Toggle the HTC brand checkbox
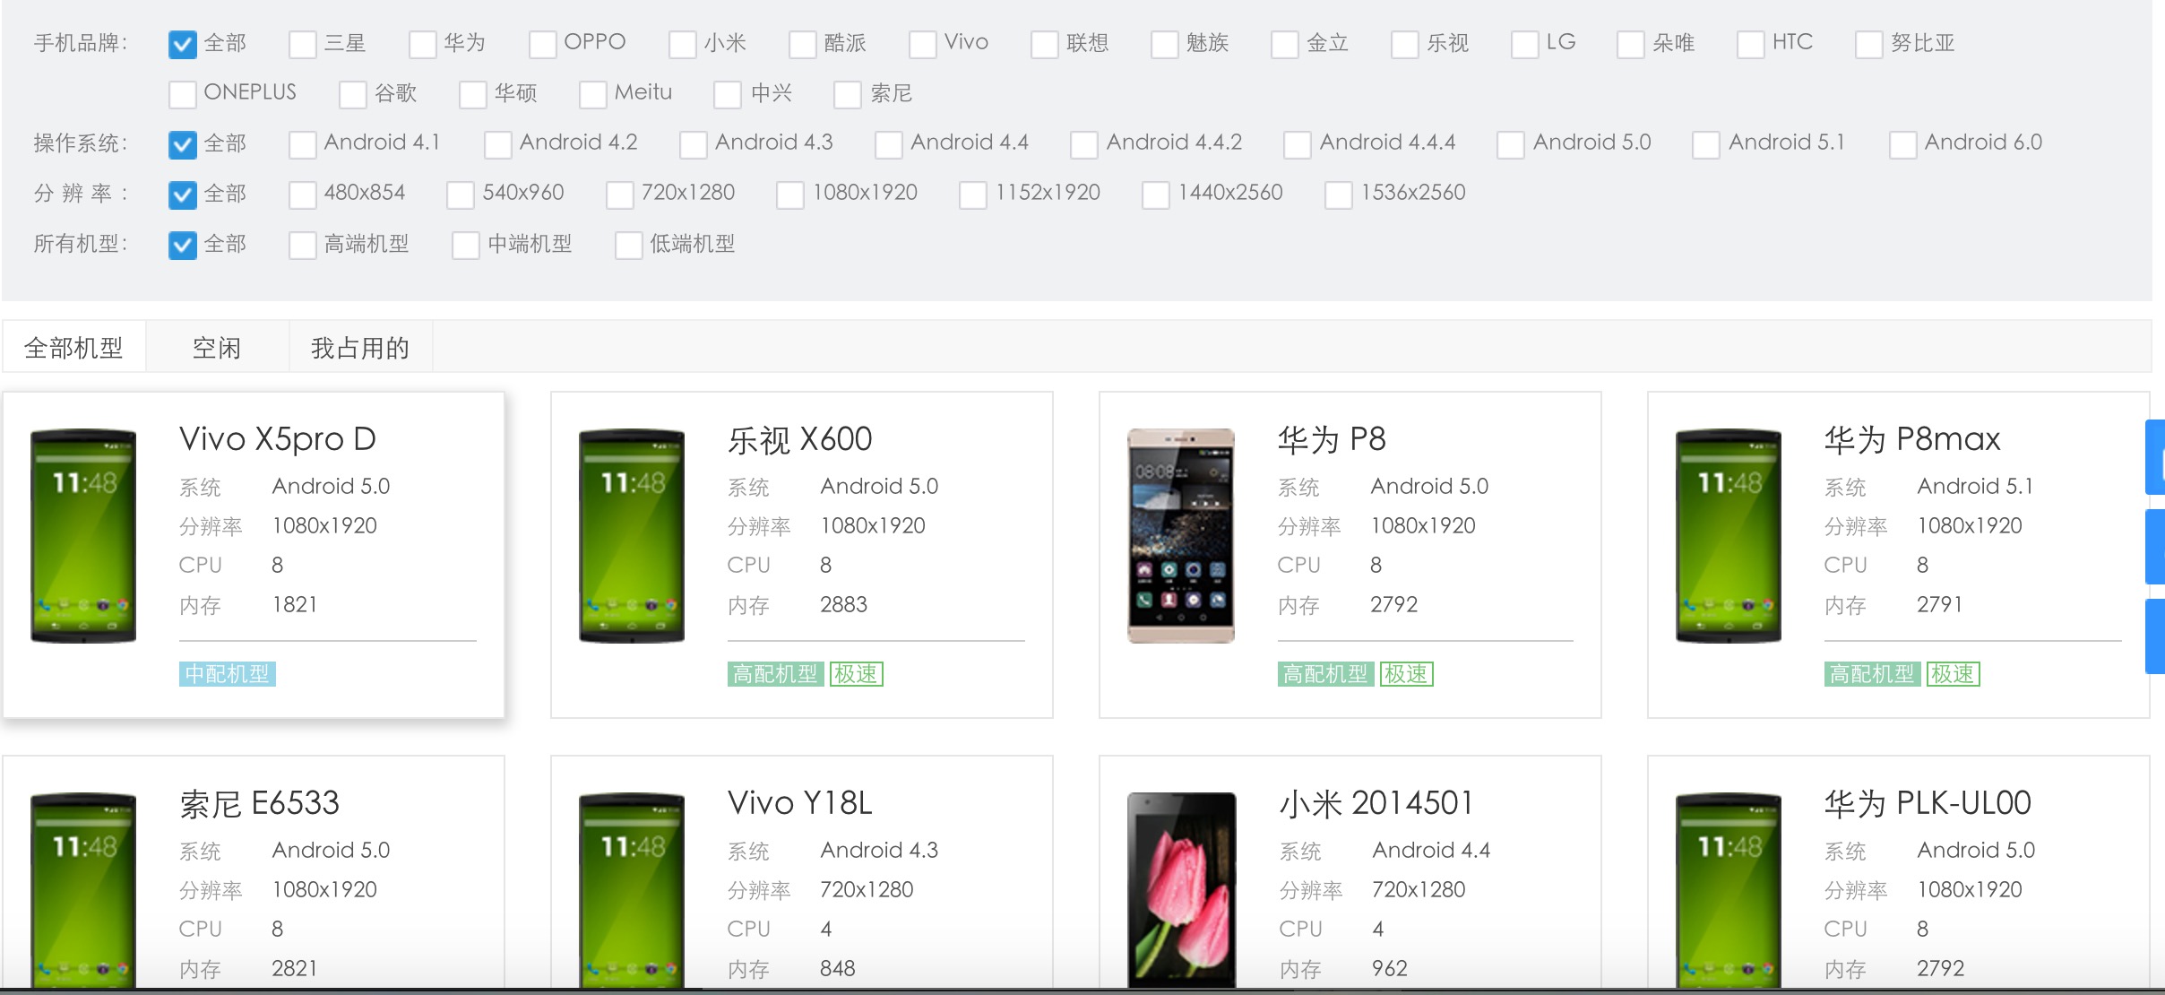Screen dimensions: 2165x995 pos(1751,44)
